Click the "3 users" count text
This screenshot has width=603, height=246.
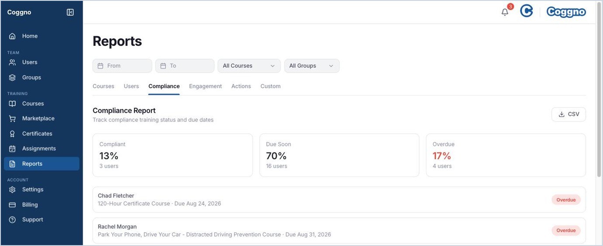(x=109, y=166)
